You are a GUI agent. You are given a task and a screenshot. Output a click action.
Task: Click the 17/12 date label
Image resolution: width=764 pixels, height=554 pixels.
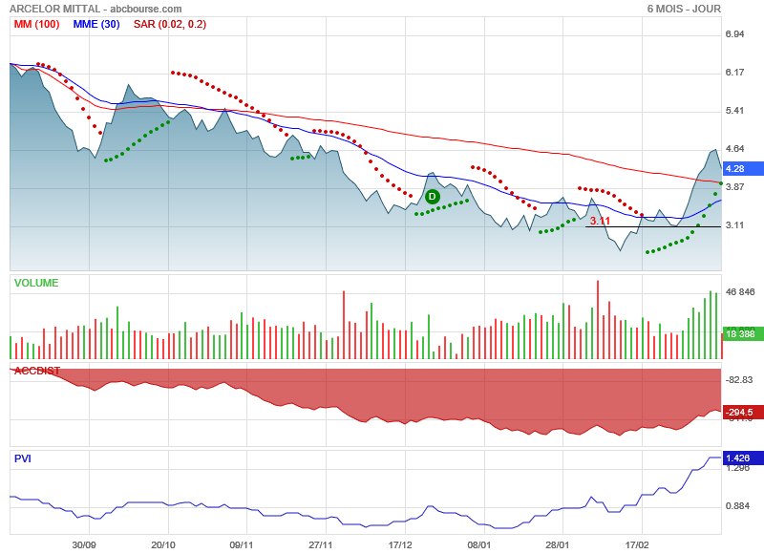[400, 544]
